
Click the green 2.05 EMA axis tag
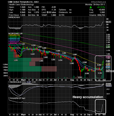[x=108, y=47]
